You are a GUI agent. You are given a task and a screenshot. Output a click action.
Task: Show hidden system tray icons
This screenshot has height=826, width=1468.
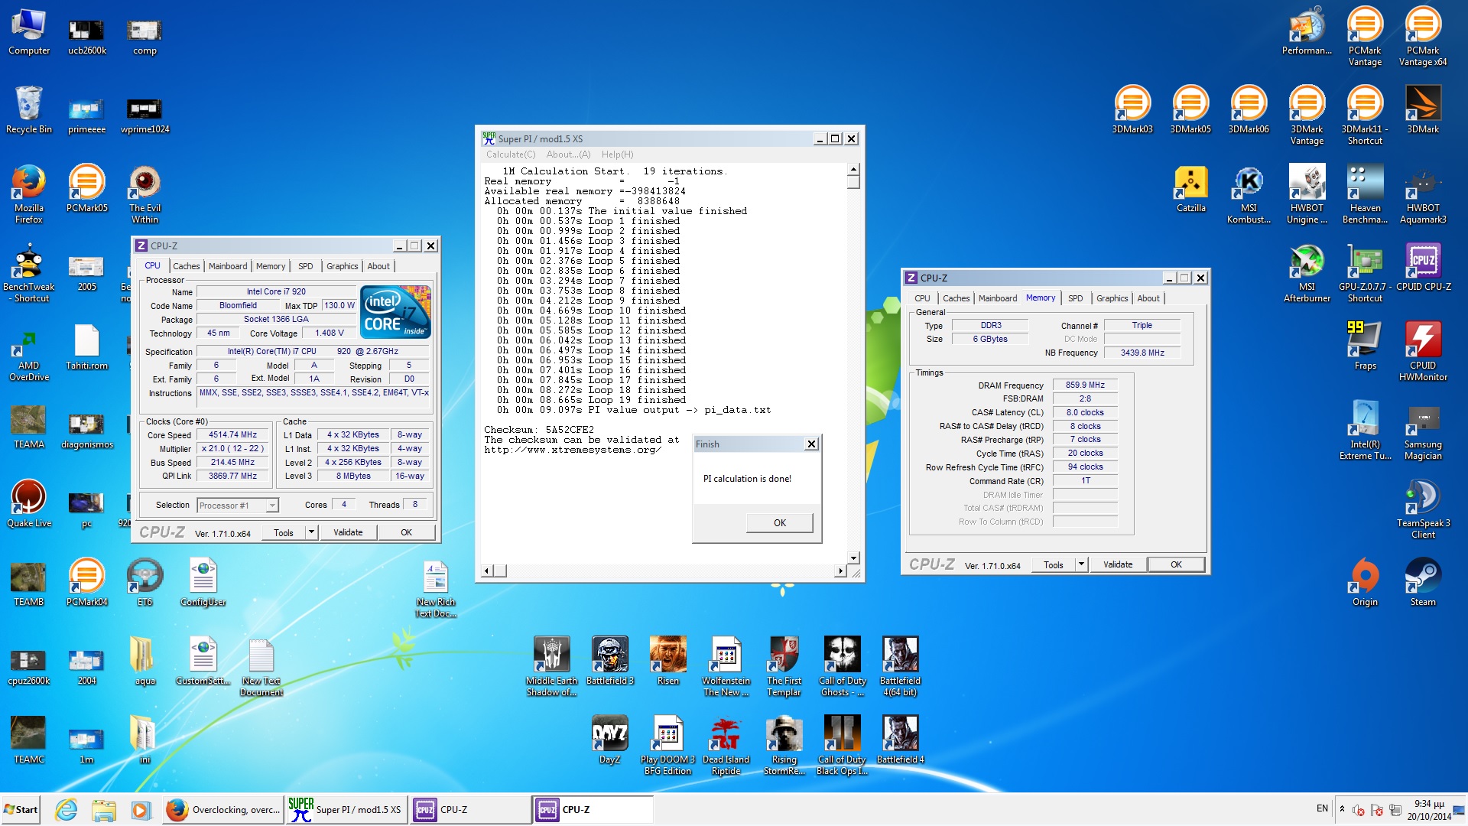pyautogui.click(x=1342, y=808)
